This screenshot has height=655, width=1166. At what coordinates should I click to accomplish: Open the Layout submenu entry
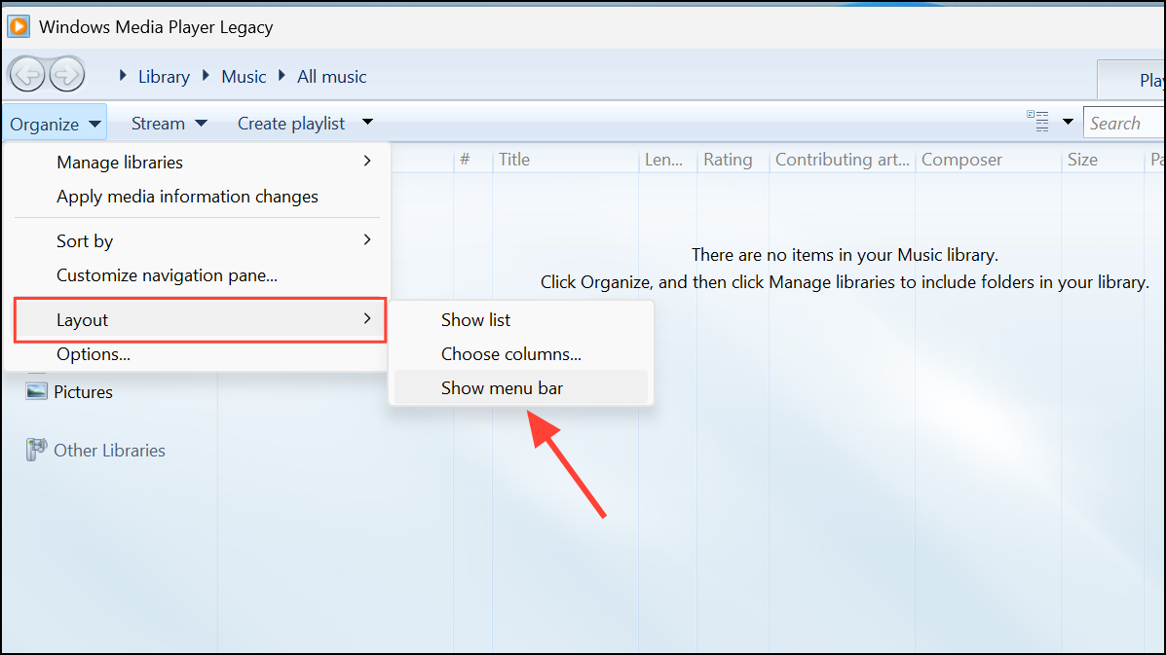200,319
